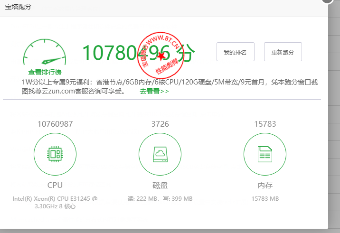
Task: Click the Intel Xeon E31245 CPU description
Action: 55,203
